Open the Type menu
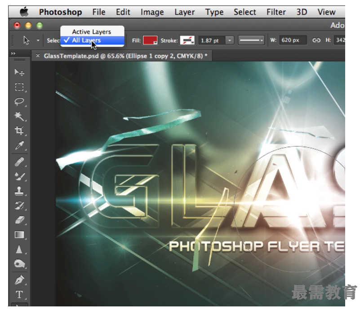The image size is (360, 310). point(214,12)
